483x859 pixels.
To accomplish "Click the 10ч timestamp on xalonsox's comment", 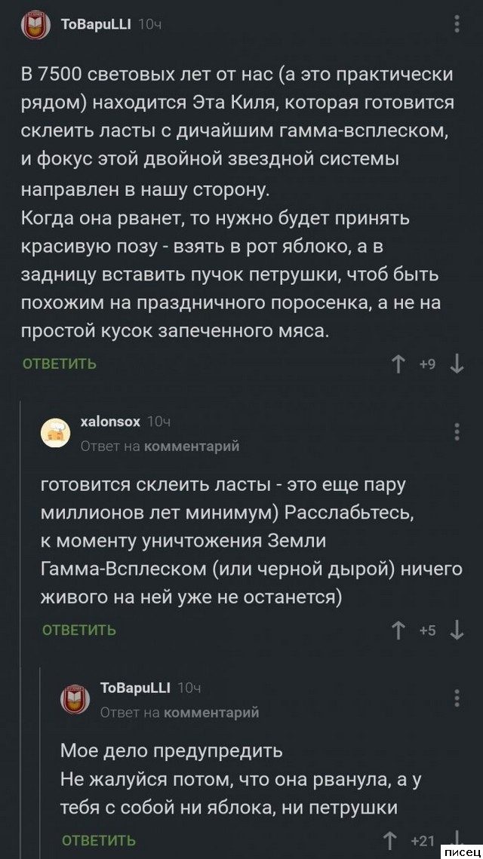I will [x=158, y=422].
